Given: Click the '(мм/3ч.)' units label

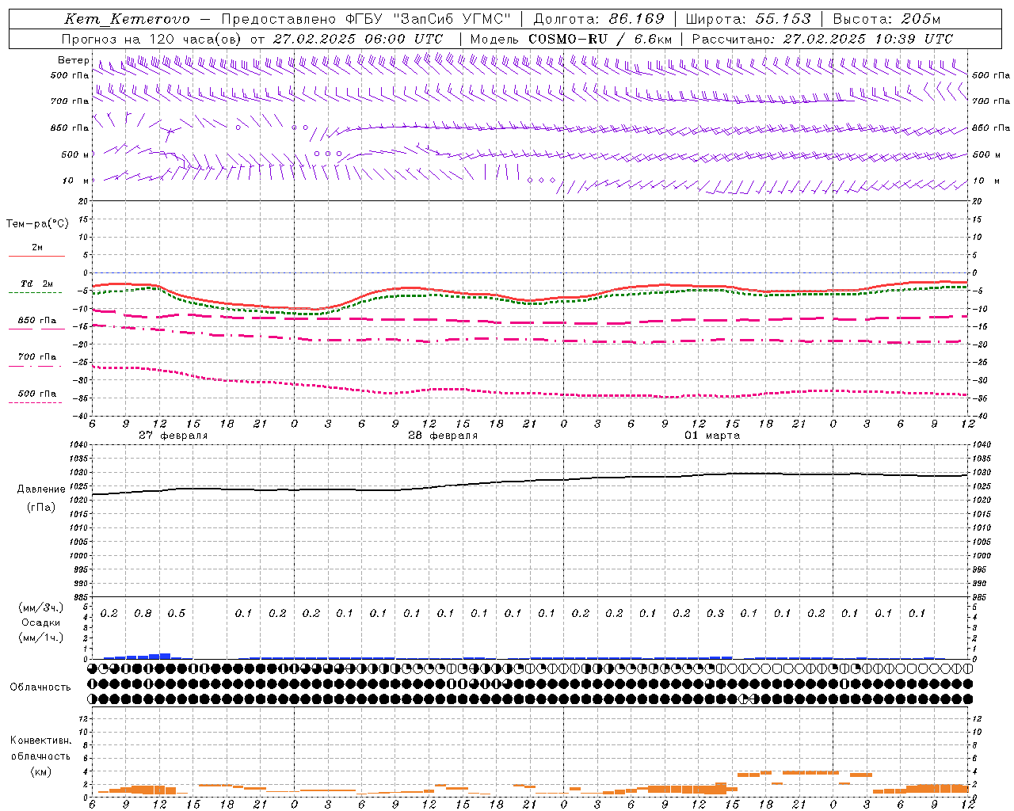Looking at the screenshot, I should (x=41, y=607).
